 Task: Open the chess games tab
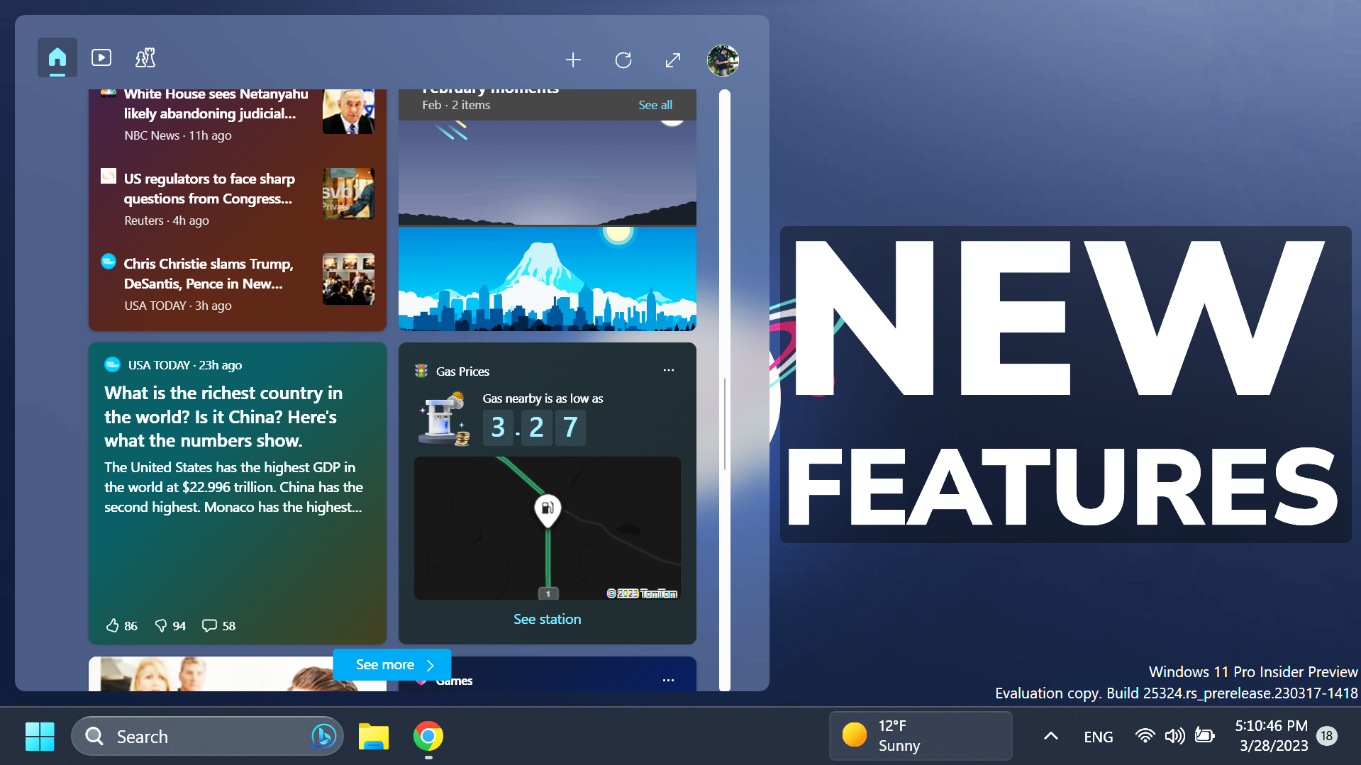point(145,57)
